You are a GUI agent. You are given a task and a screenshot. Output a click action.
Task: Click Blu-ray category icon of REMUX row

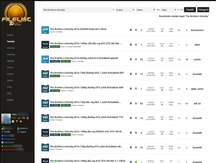click(45, 133)
